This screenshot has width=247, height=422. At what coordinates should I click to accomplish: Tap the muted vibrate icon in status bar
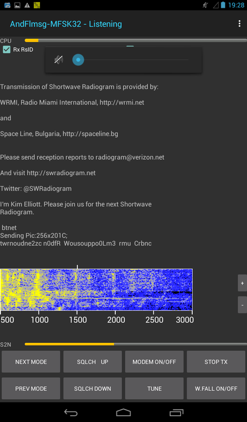205,5
